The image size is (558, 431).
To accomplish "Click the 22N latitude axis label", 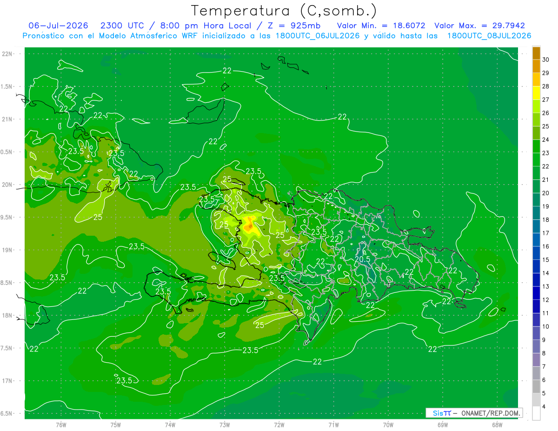I will click(x=7, y=53).
